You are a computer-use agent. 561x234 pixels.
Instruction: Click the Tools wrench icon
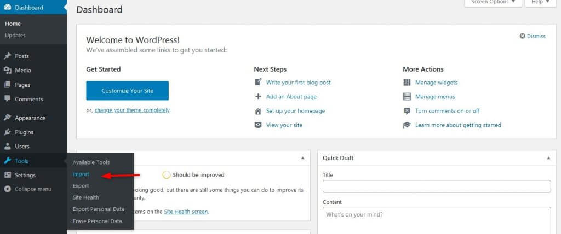tap(8, 161)
